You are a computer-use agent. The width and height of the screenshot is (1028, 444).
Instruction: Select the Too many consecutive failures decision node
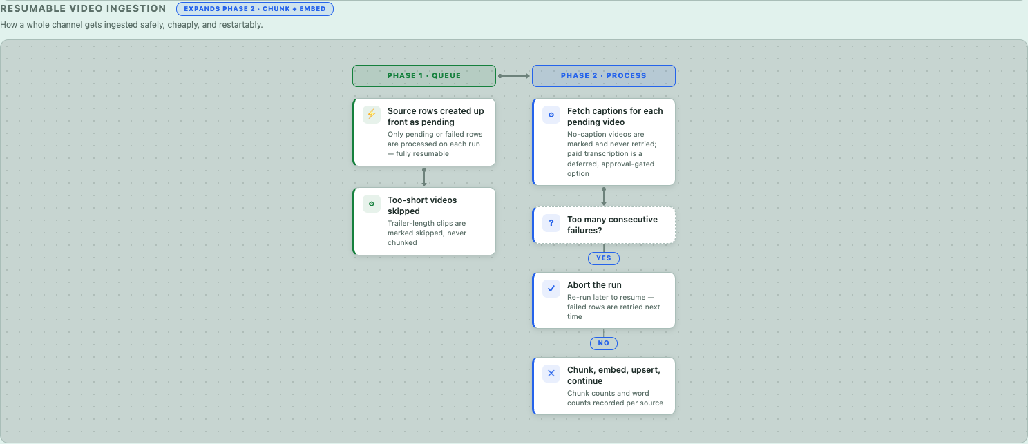(604, 225)
